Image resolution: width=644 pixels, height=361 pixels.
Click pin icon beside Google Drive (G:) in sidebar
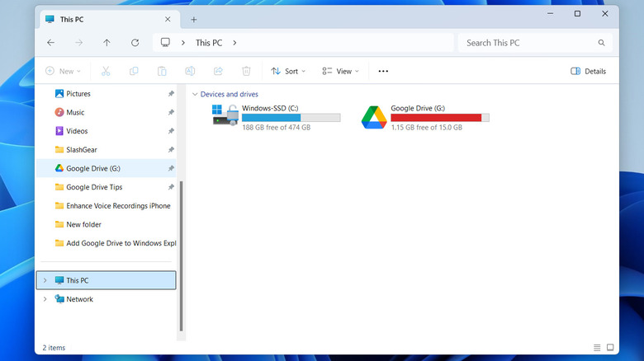[171, 168]
